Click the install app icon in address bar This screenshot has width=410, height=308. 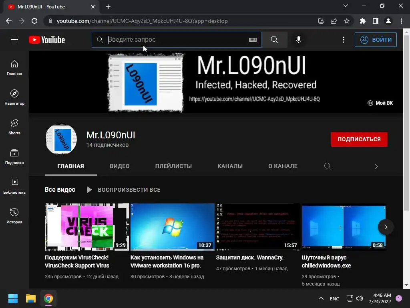pos(321,21)
